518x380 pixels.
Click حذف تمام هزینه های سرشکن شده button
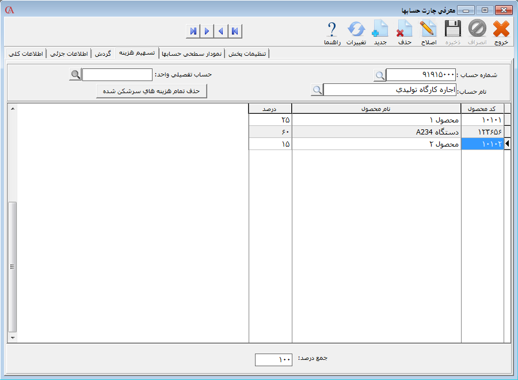click(151, 91)
